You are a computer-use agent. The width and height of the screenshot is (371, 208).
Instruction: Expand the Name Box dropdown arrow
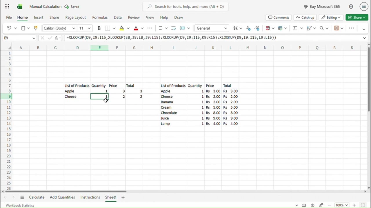34,38
